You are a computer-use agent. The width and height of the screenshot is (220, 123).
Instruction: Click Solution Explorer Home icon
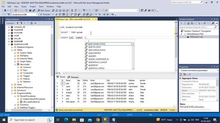[x=188, y=23]
